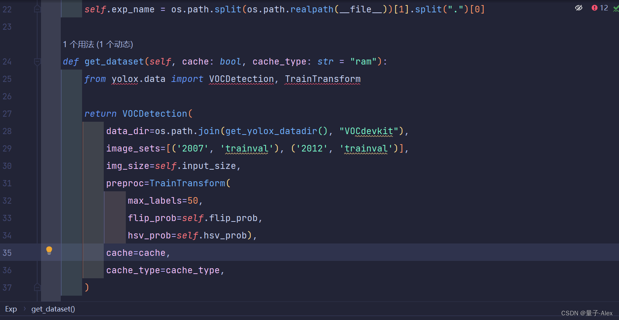619x320 pixels.
Task: Toggle the reader mode eye icon
Action: (x=579, y=8)
